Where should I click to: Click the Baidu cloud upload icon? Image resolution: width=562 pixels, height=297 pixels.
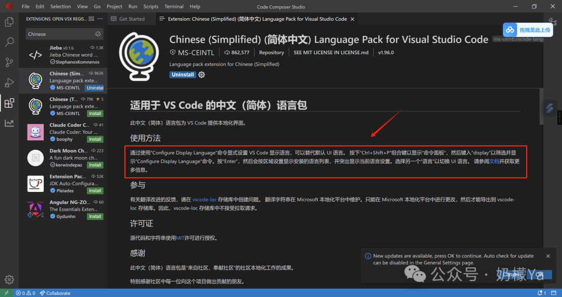(510, 30)
